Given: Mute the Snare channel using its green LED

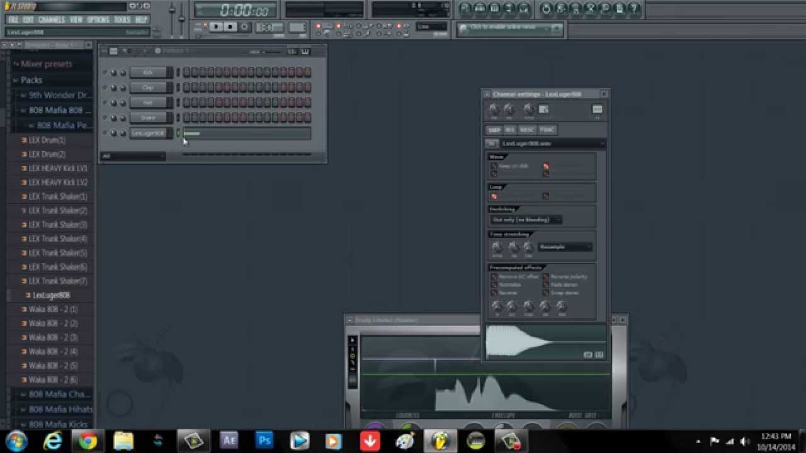Looking at the screenshot, I should pos(105,117).
